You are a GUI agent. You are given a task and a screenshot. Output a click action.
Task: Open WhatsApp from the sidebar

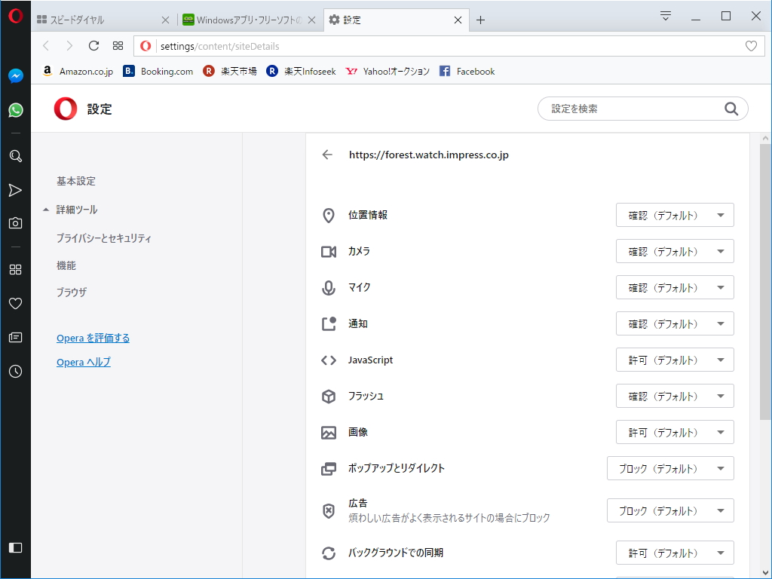pyautogui.click(x=15, y=110)
